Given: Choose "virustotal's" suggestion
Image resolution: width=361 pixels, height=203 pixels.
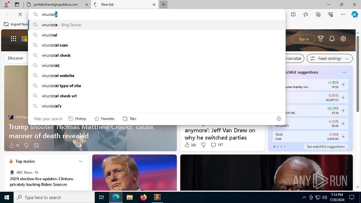Looking at the screenshot, I should pyautogui.click(x=157, y=106).
